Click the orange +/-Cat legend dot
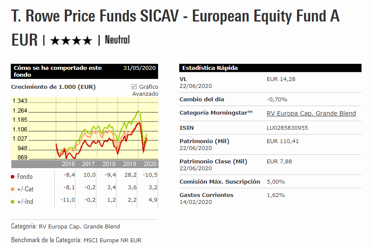This screenshot has width=371, height=247. [x=13, y=189]
